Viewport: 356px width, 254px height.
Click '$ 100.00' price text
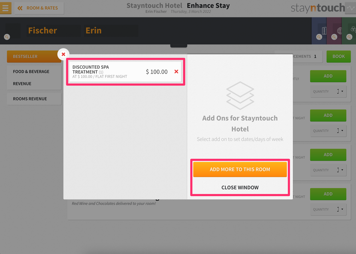pyautogui.click(x=157, y=72)
